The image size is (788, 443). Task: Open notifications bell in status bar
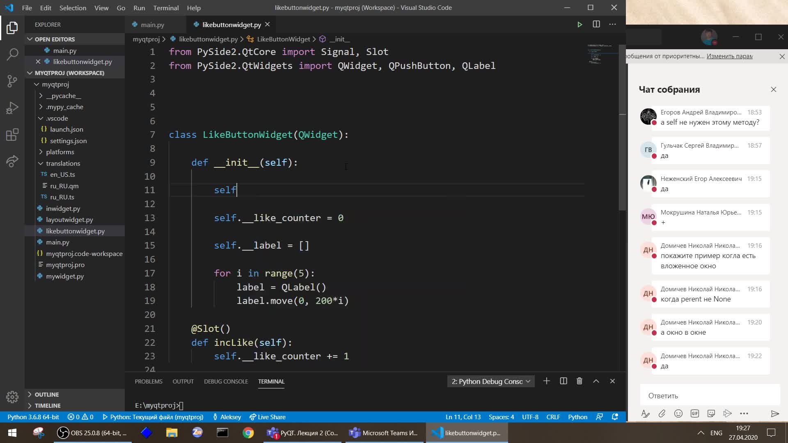615,417
